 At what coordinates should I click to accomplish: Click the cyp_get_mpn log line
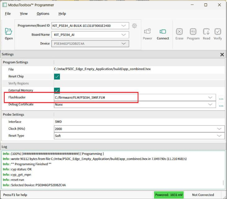pos(17,175)
